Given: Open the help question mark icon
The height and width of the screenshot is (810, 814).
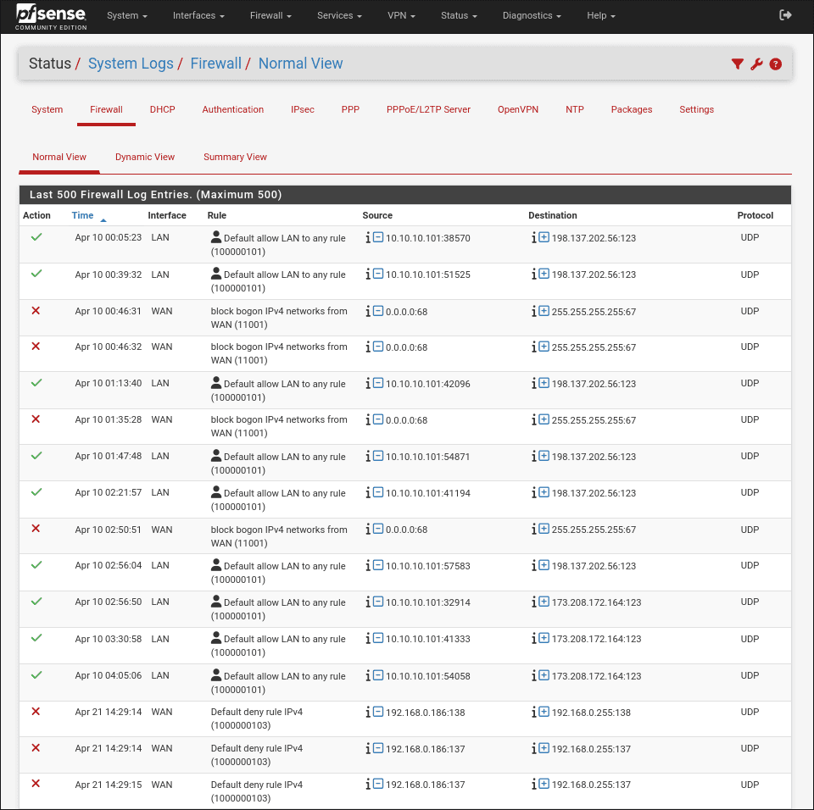Looking at the screenshot, I should 776,64.
